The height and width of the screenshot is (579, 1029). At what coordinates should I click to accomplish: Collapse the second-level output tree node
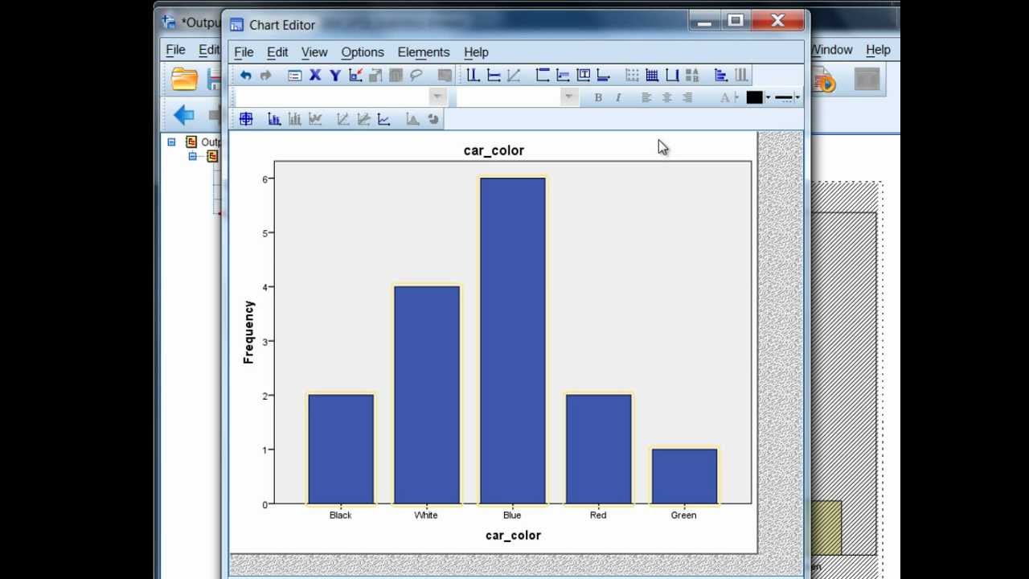click(192, 156)
